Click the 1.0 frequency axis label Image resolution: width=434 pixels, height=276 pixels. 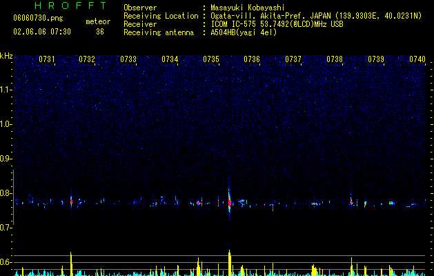6,124
